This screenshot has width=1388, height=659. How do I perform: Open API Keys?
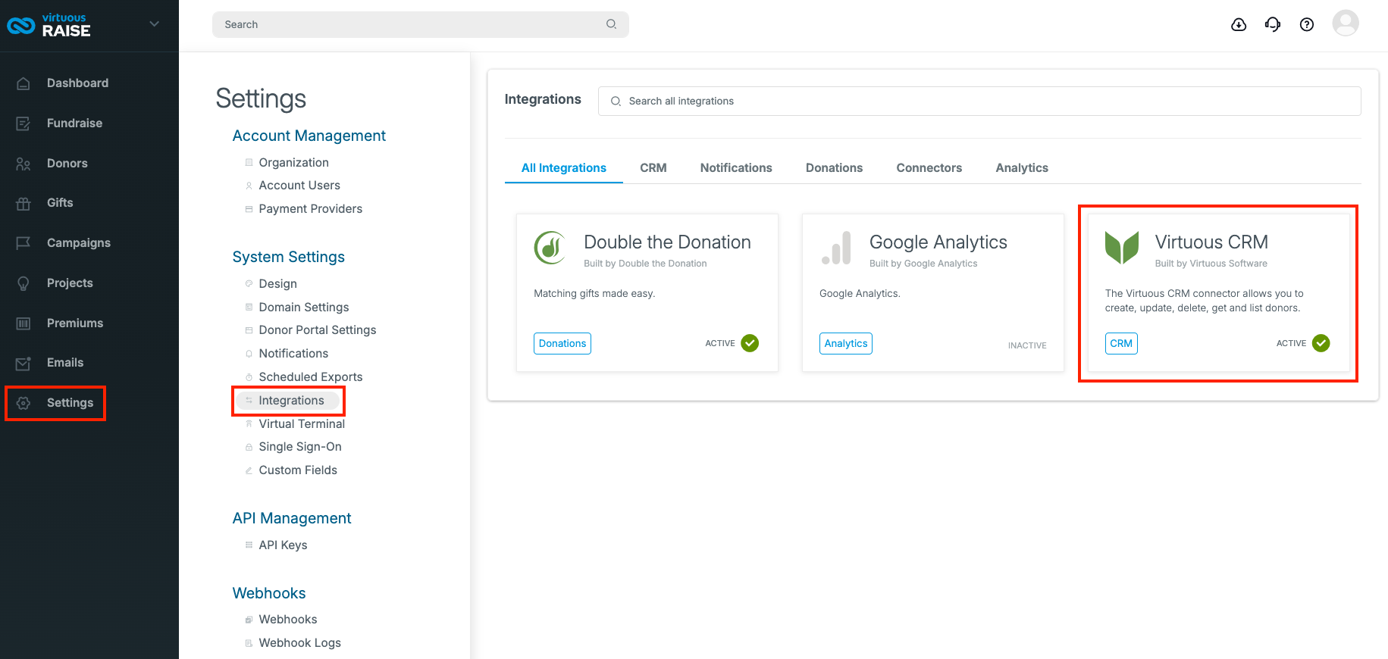click(x=283, y=545)
